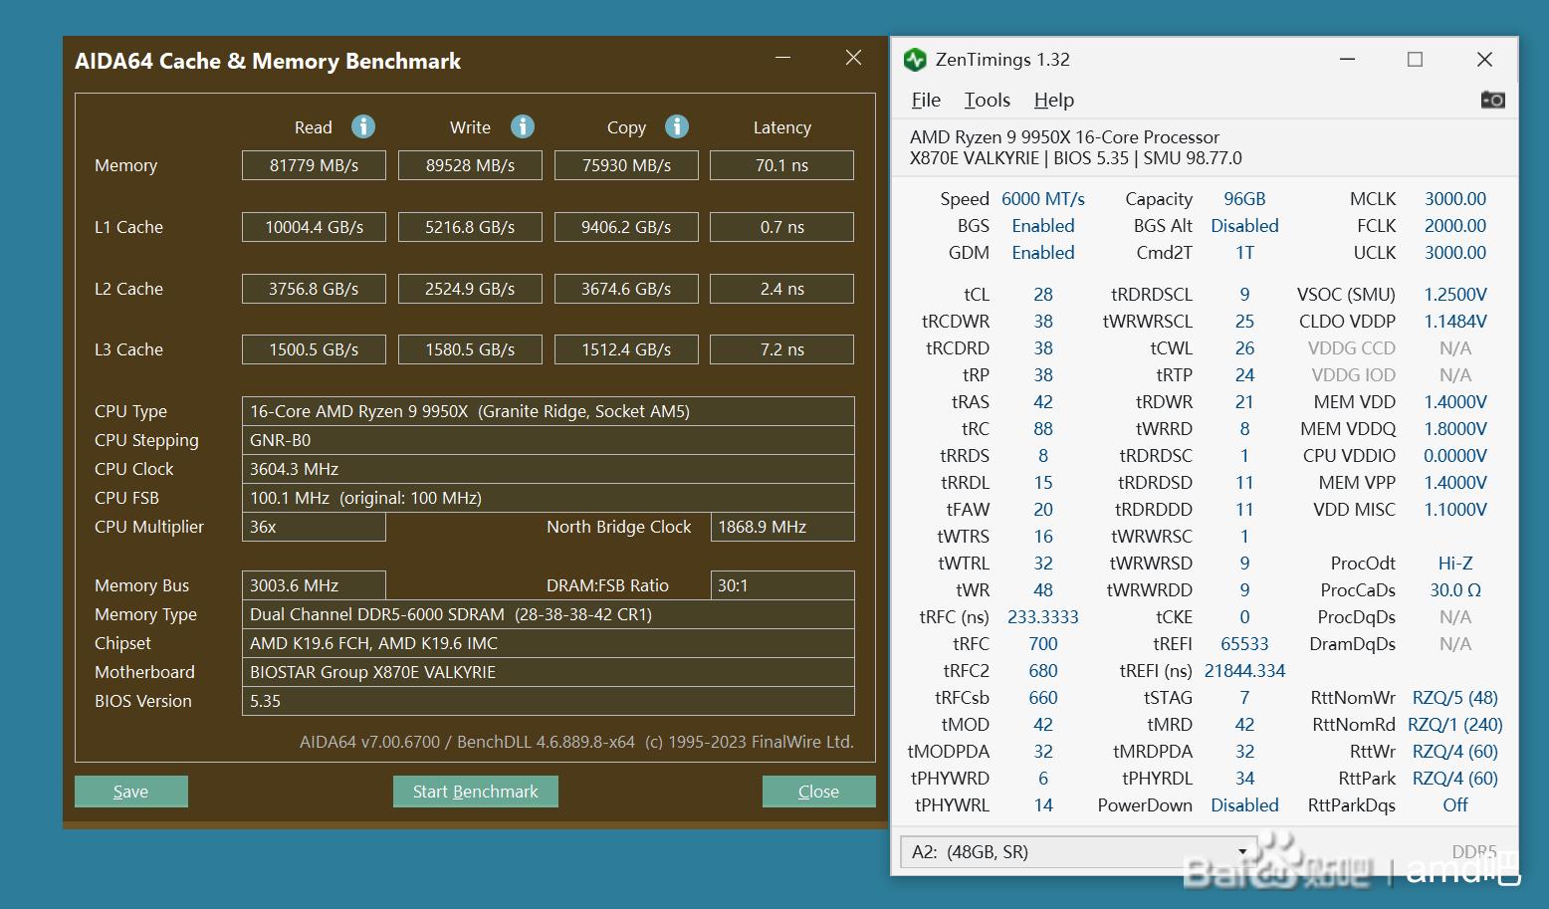Select L3 Cache Read value 1500.5 GB/s

pos(314,349)
